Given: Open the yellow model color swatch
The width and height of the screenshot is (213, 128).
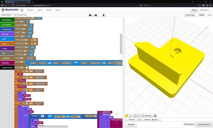Looking at the screenshot, I should click(x=127, y=115).
